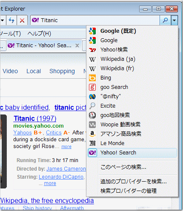Open the Shopping search category
The width and height of the screenshot is (183, 211).
click(x=62, y=71)
